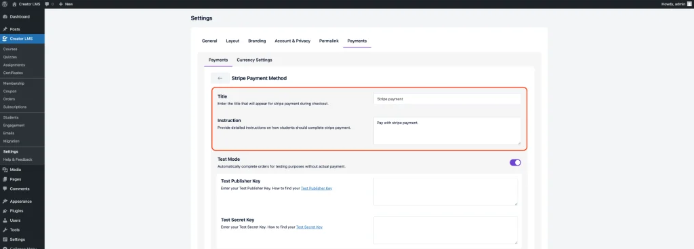Open the Permalink settings tab
This screenshot has height=249, width=694.
[329, 41]
